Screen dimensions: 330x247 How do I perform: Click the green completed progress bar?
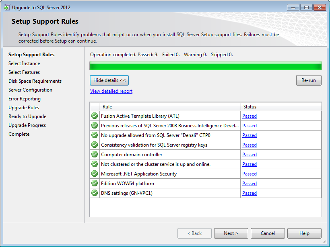pos(206,66)
